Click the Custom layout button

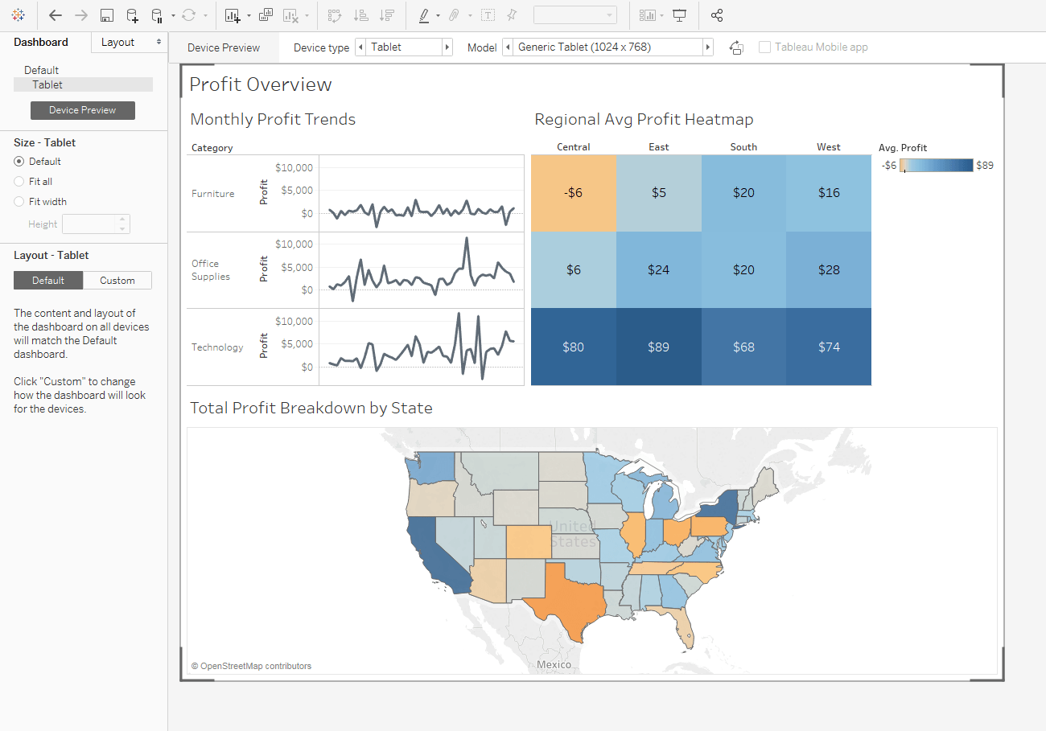pyautogui.click(x=117, y=281)
